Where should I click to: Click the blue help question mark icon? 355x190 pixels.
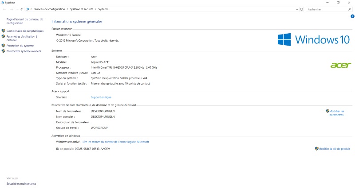(x=352, y=16)
